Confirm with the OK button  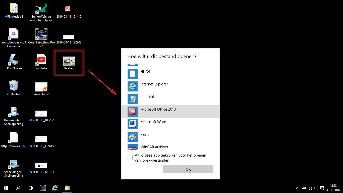[188, 169]
